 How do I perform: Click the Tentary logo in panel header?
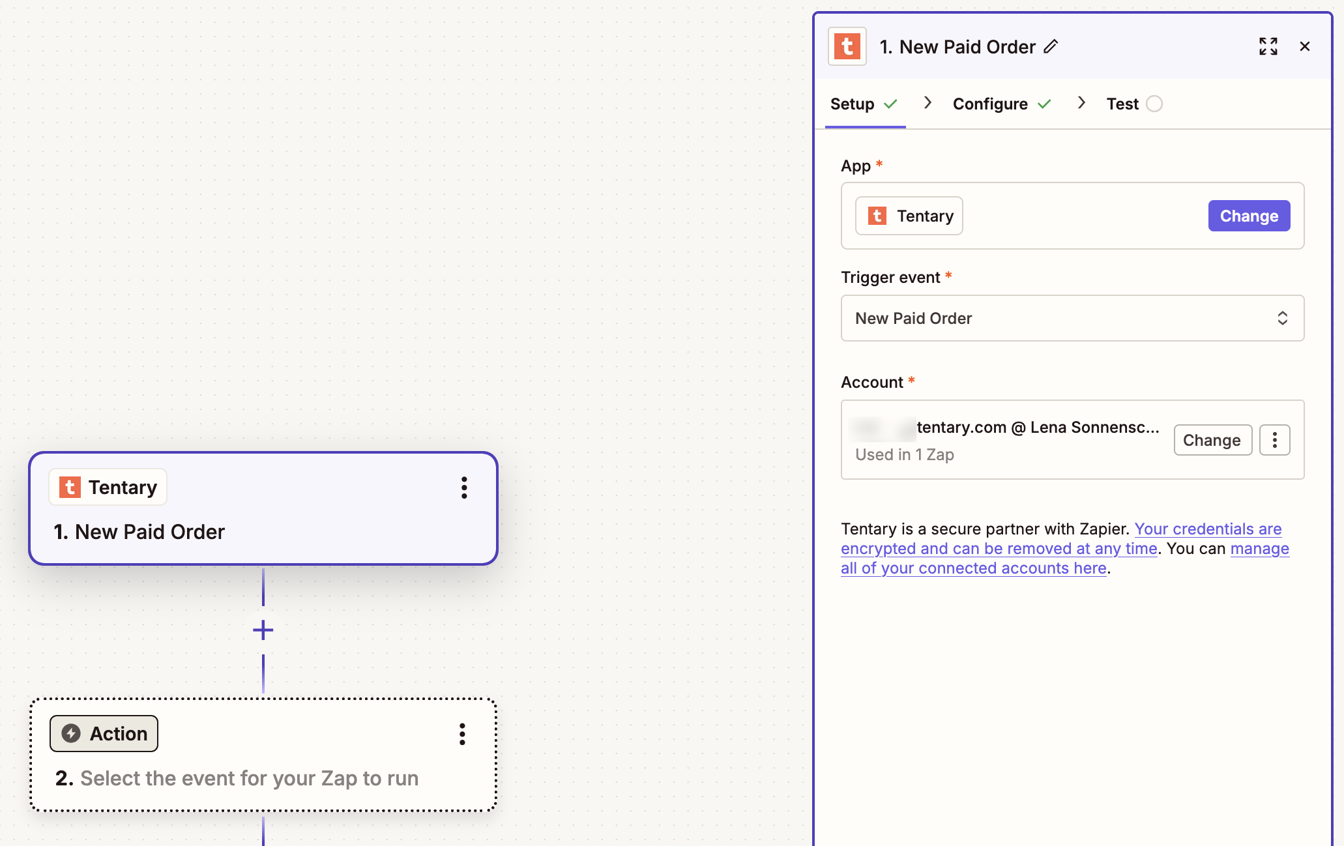pos(847,46)
